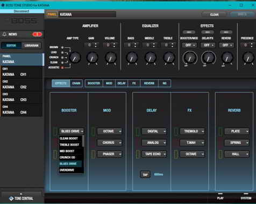Choose TREBLE BOOST from booster list
Viewport: 256px width, 204px height.
click(x=70, y=145)
